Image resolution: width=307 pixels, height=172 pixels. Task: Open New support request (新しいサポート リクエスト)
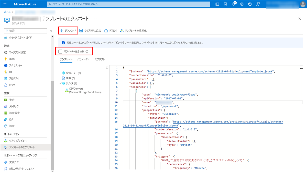(x=22, y=169)
